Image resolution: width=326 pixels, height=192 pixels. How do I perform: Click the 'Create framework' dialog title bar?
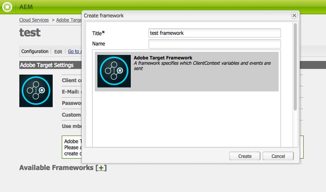[187, 16]
